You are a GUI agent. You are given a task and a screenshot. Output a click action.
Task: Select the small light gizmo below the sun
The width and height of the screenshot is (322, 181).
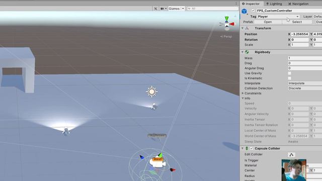pos(153,106)
